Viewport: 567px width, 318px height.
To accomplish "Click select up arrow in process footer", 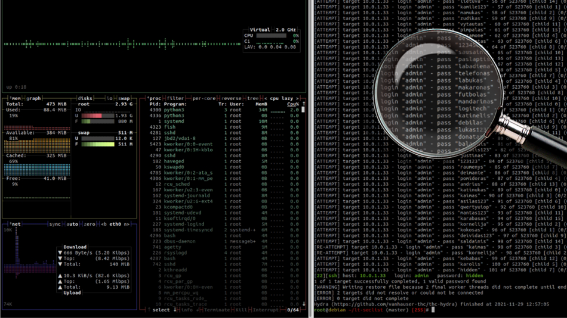I will [x=150, y=310].
